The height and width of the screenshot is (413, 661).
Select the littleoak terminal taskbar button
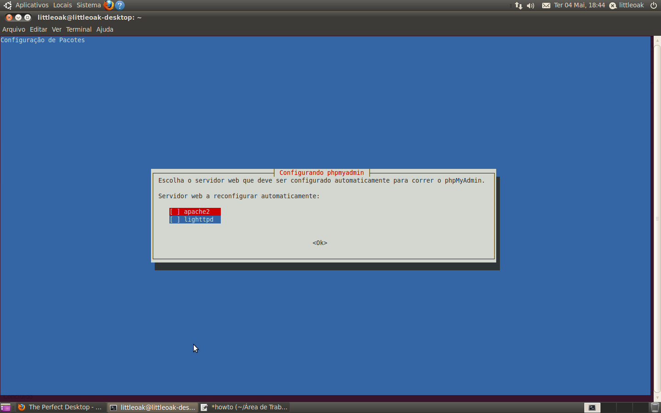pos(152,407)
